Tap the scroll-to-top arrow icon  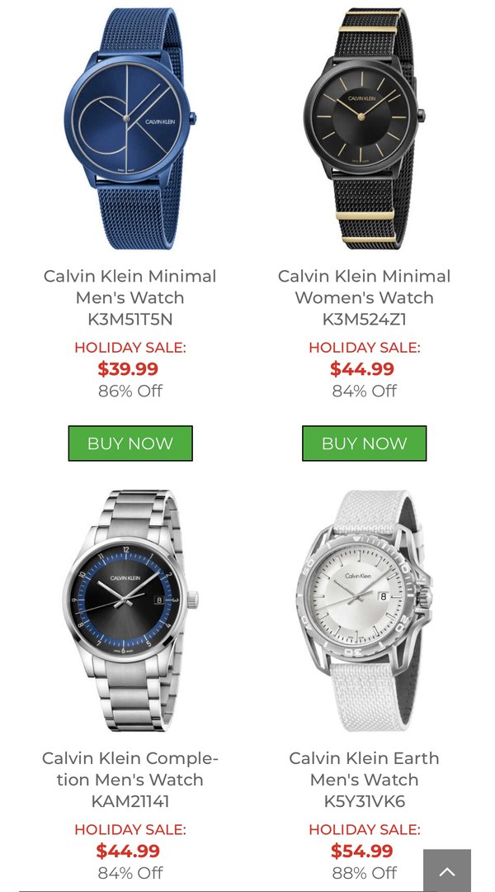[x=446, y=871]
